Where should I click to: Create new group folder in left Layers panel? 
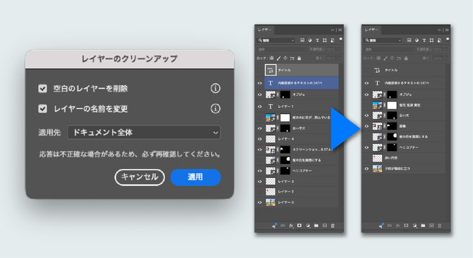click(x=316, y=225)
